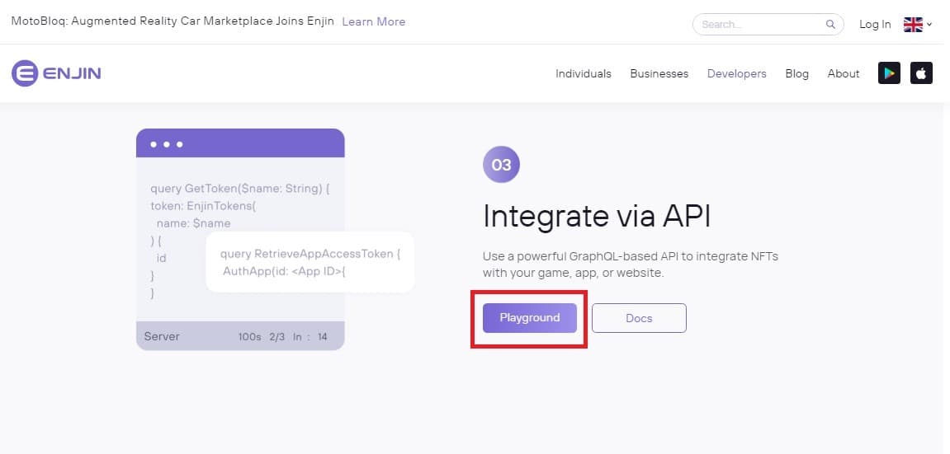The height and width of the screenshot is (454, 950).
Task: Click the 03 step badge
Action: (x=501, y=165)
